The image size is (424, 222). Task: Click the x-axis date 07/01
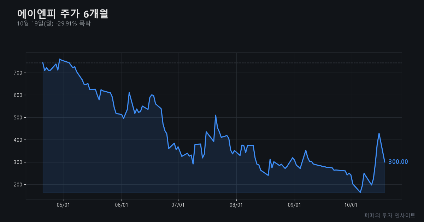[x=178, y=205]
